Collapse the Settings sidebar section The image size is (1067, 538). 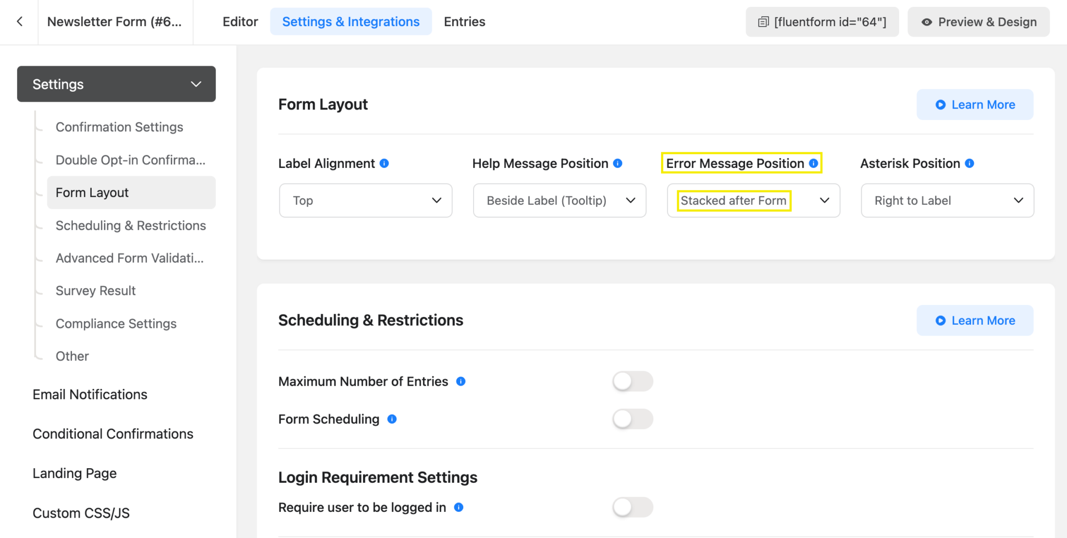pos(196,84)
